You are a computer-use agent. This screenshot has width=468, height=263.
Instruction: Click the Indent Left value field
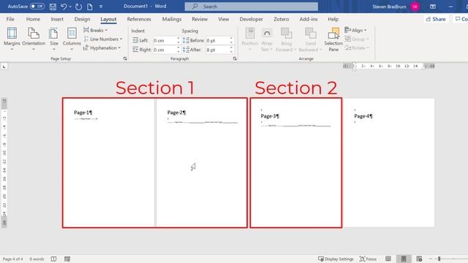coord(164,40)
